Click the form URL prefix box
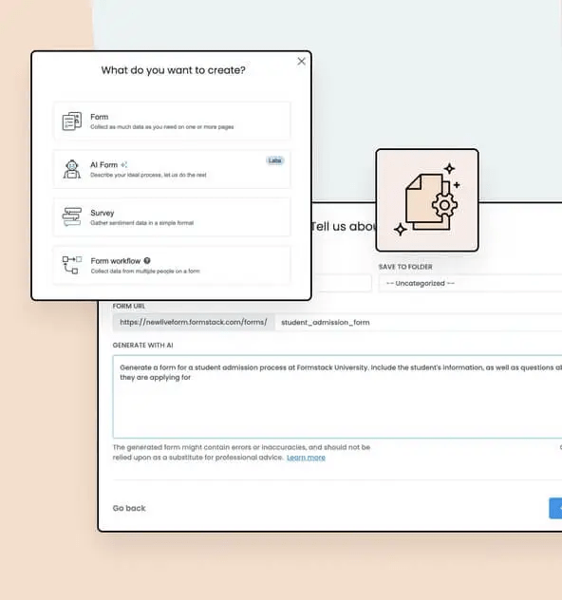 point(194,322)
